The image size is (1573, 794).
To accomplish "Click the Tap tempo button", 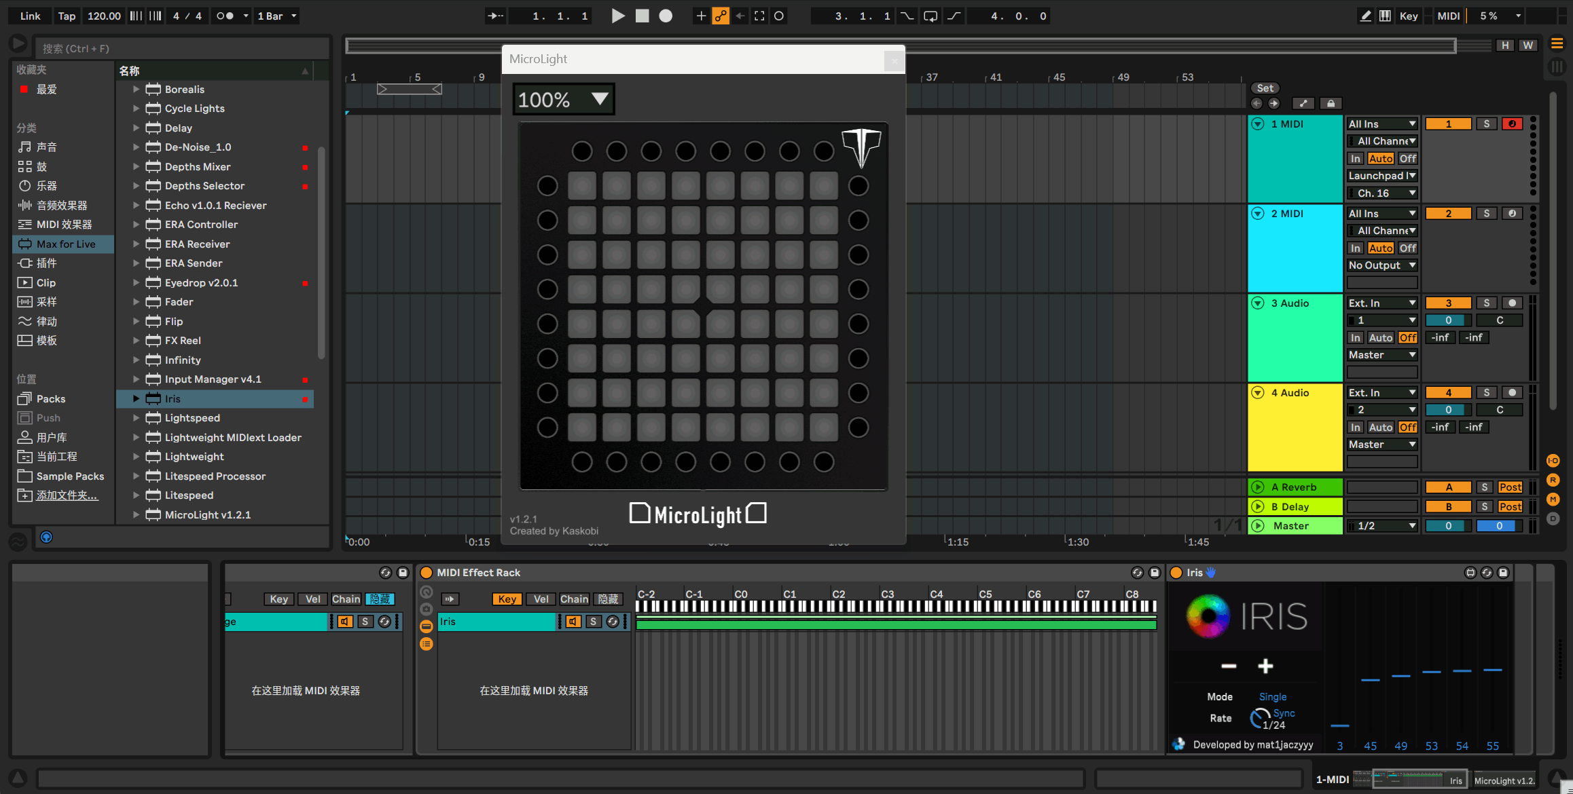I will (67, 16).
